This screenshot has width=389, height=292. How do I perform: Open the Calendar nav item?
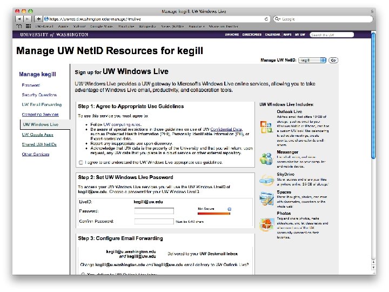272,35
